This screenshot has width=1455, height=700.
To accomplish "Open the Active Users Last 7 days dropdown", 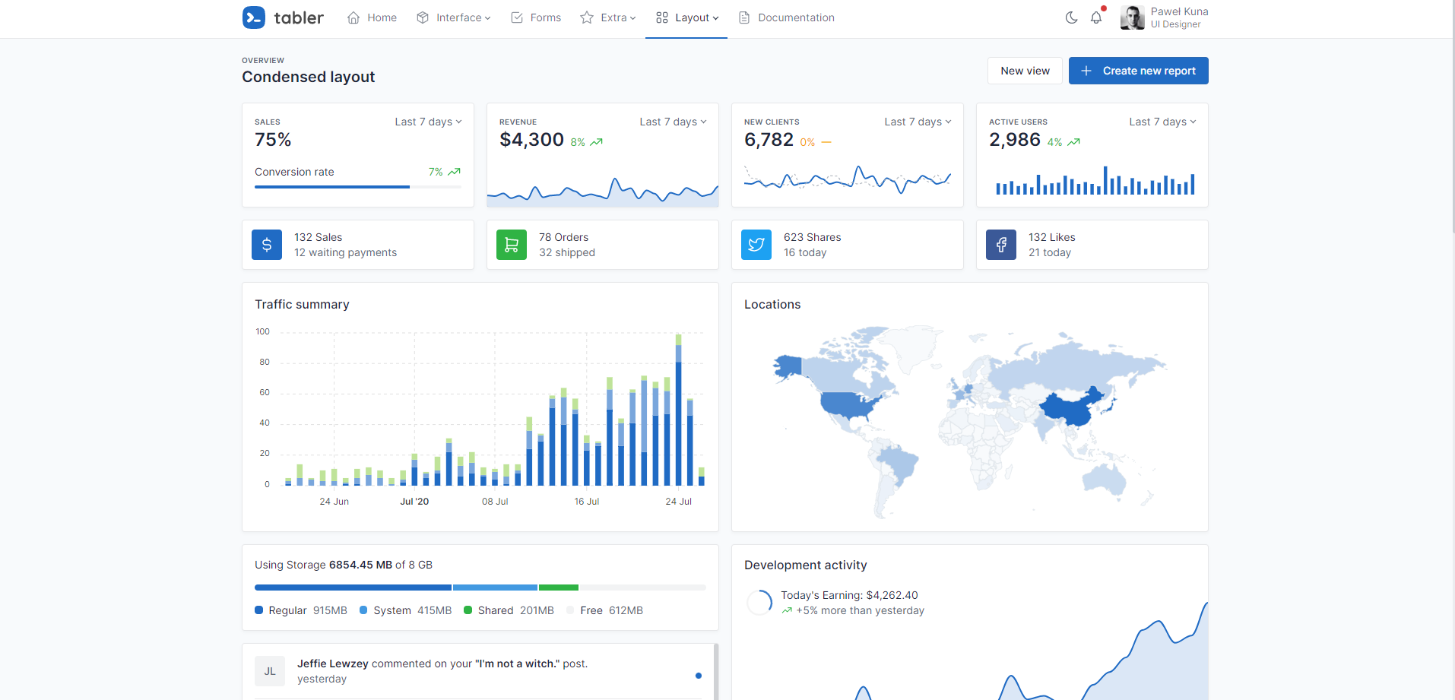I will coord(1162,122).
